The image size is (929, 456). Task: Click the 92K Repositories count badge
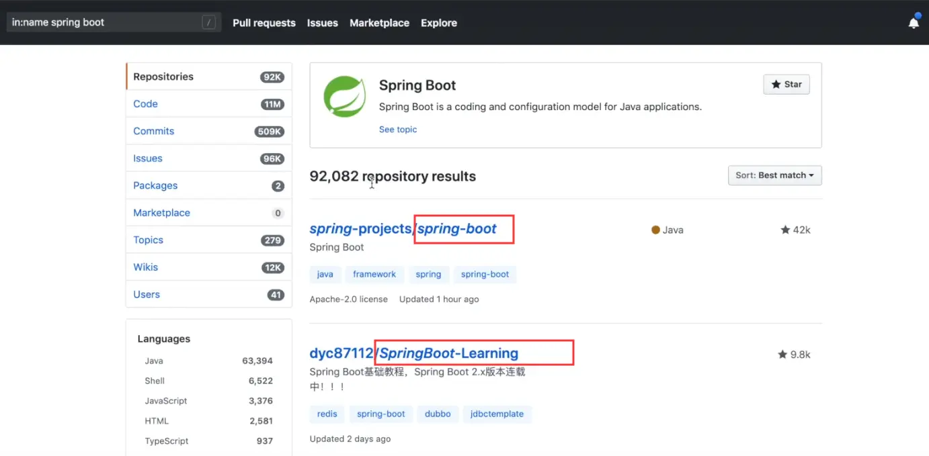(272, 77)
